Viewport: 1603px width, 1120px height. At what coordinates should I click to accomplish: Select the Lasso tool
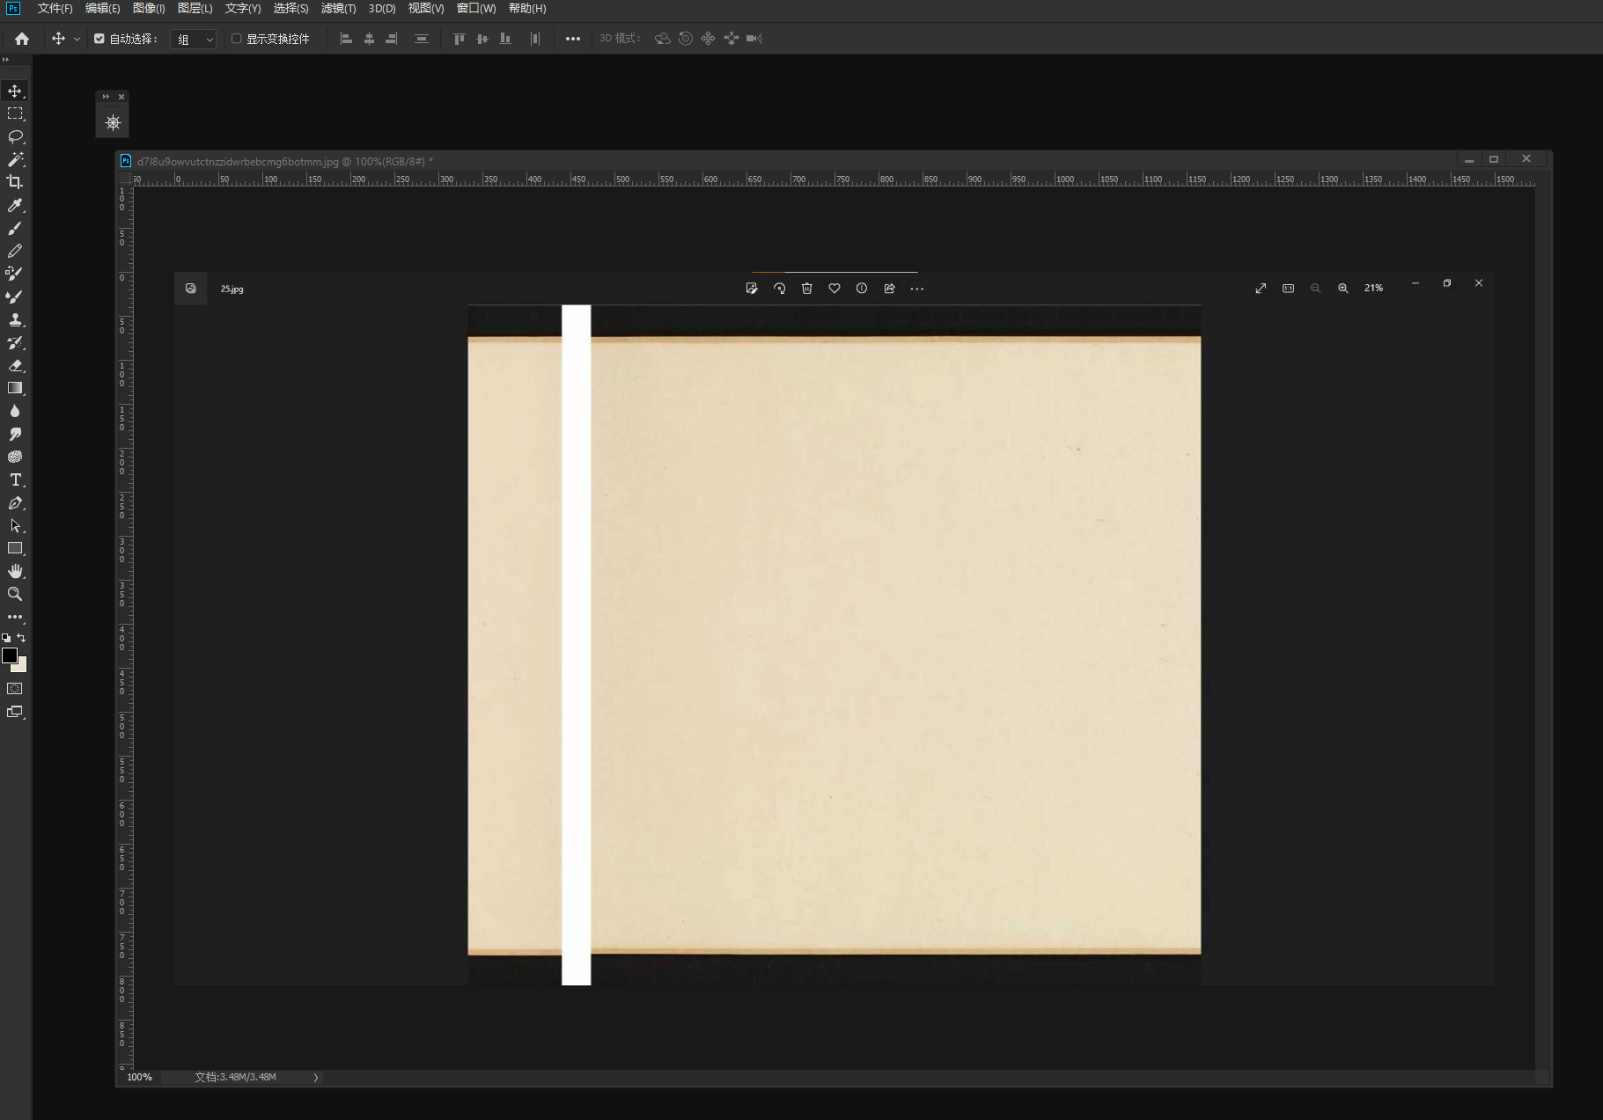[x=15, y=136]
